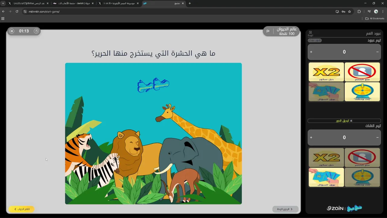This screenshot has height=218, width=387.
Task: Open the All Bookmarks folder
Action: (375, 18)
